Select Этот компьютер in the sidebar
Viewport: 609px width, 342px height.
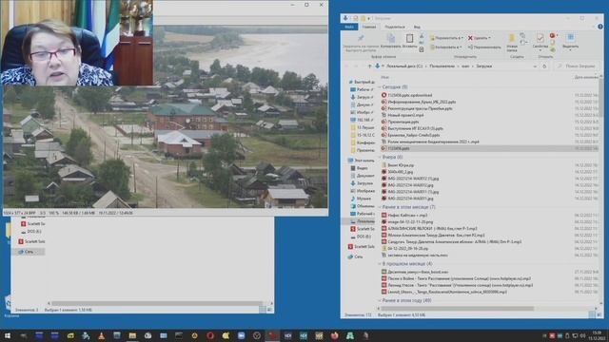coord(361,161)
